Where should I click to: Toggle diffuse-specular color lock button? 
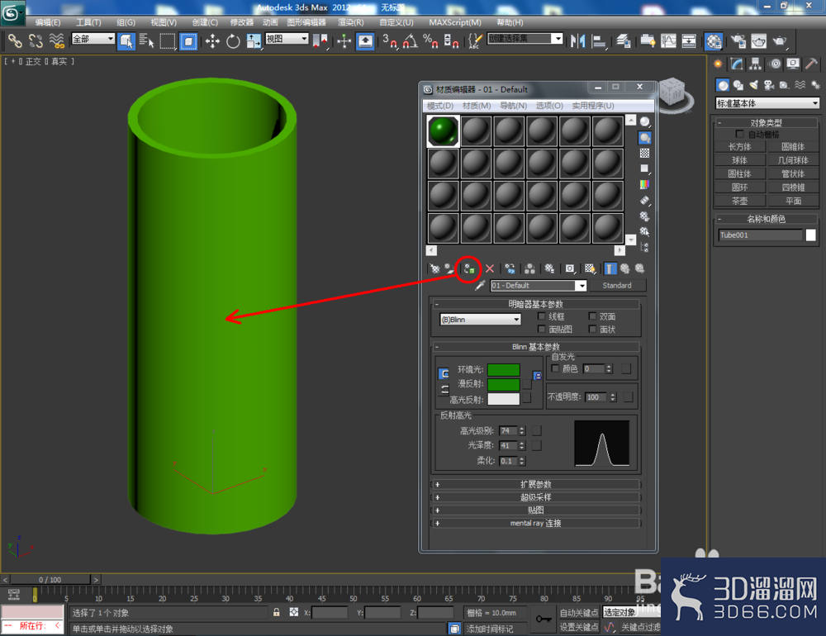(x=444, y=389)
